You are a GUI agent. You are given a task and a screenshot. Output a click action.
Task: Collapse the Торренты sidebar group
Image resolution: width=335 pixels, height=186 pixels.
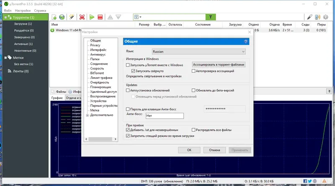pyautogui.click(x=5, y=18)
